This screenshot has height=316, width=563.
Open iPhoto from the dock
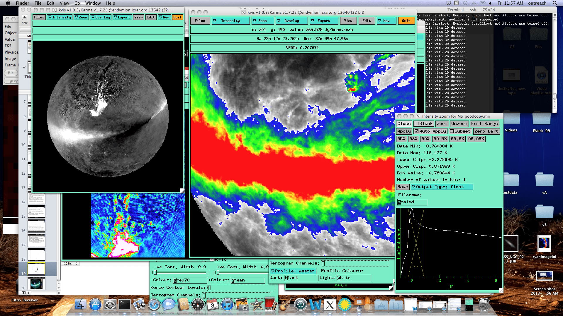[x=242, y=305]
